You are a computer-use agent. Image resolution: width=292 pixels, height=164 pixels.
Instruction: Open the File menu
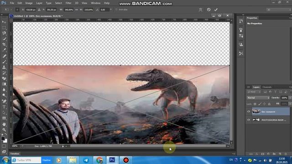[x=12, y=3]
